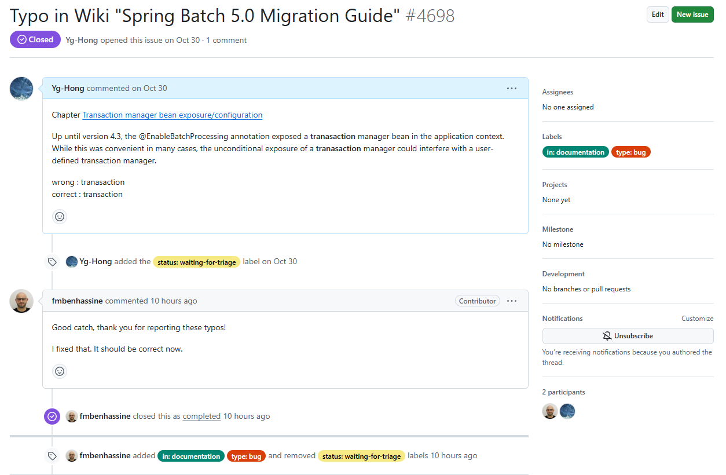This screenshot has width=726, height=475.
Task: Click removed 'status: waiting-for-triage' label in timeline
Action: [x=361, y=456]
